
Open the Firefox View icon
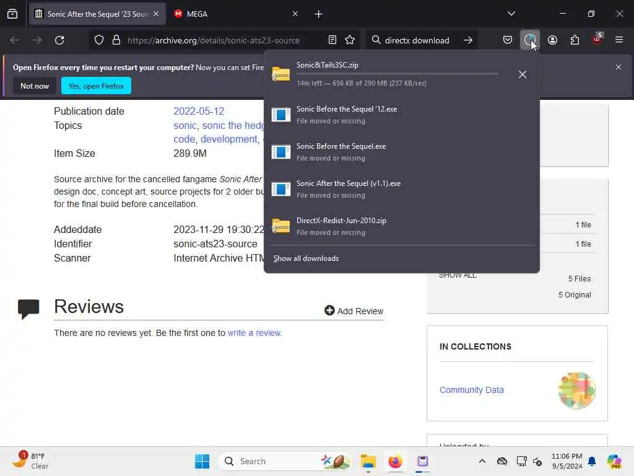12,14
